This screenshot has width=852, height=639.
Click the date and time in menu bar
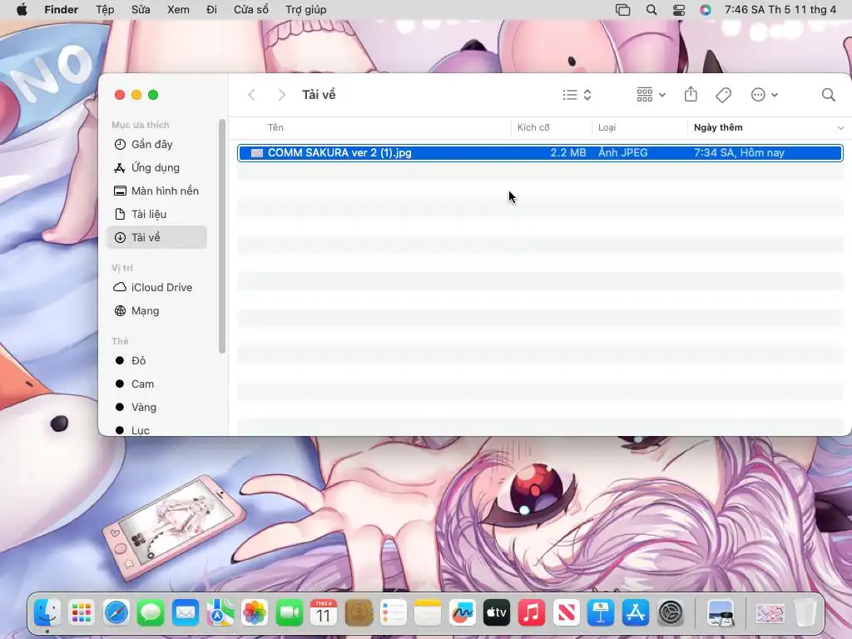(x=780, y=10)
